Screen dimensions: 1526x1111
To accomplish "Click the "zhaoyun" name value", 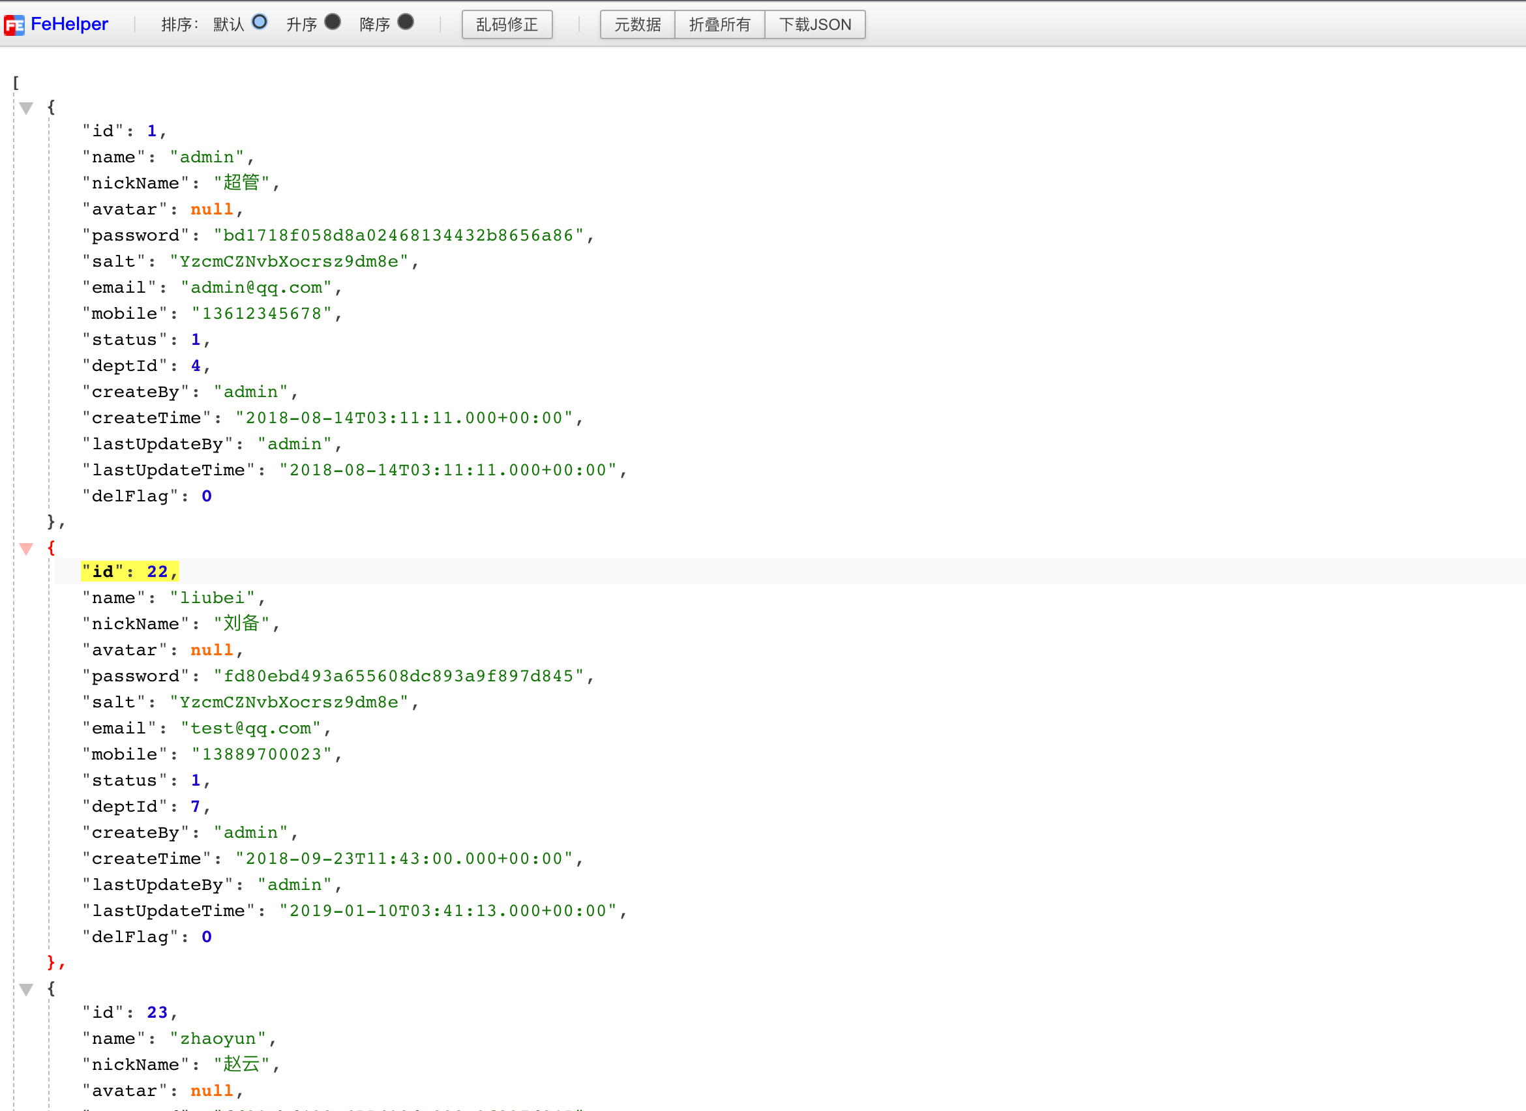I will coord(218,1039).
